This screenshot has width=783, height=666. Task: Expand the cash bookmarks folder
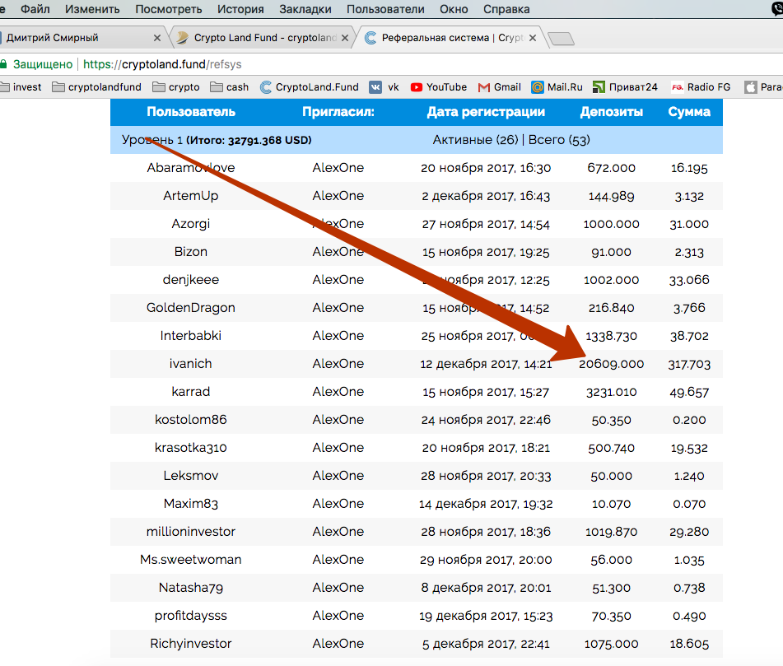[x=230, y=86]
